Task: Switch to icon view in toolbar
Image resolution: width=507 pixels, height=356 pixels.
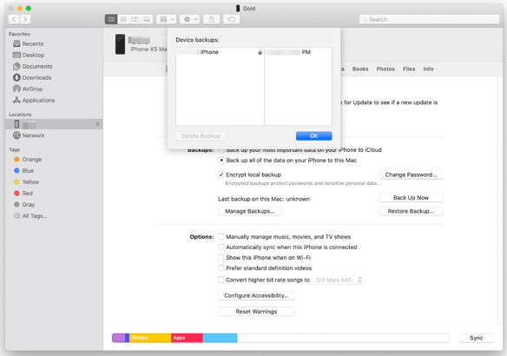Action: point(111,19)
